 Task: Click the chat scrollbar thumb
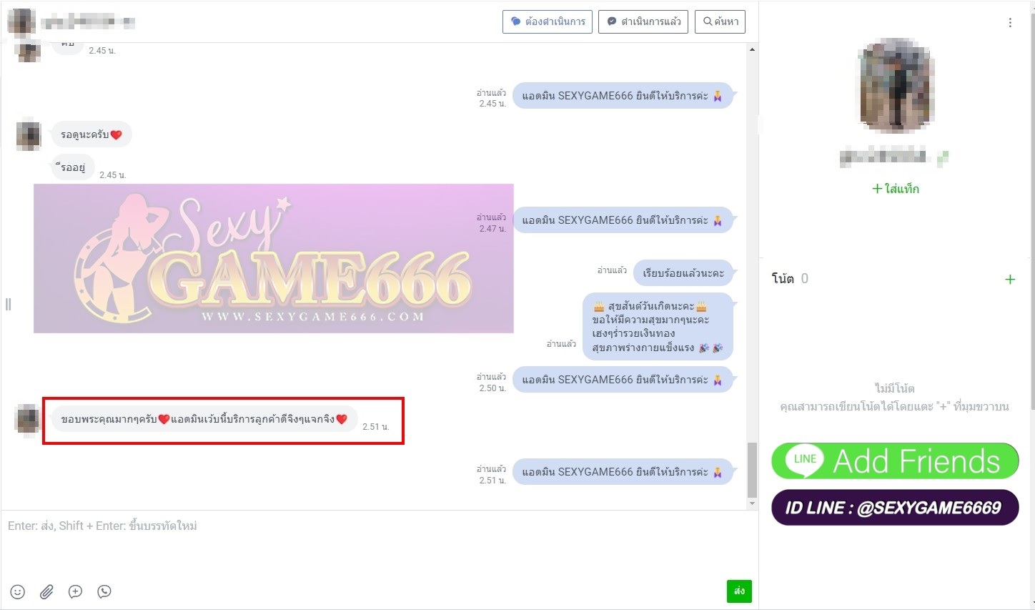pos(751,469)
